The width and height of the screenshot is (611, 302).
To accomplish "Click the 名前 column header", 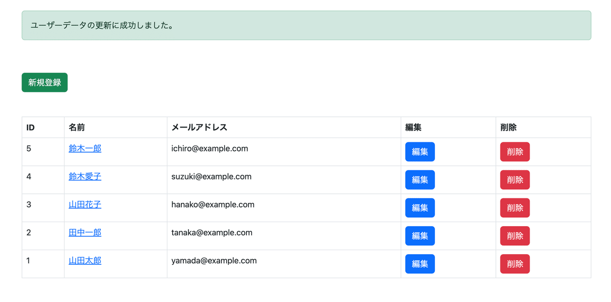I will point(116,127).
